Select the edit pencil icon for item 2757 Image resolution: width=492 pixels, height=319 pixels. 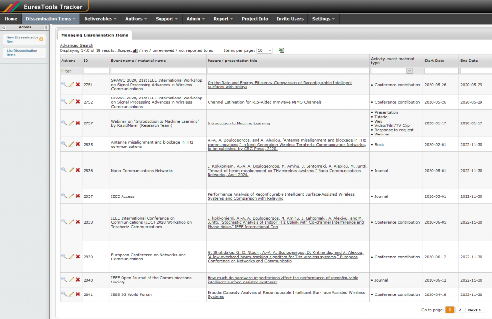[x=70, y=123]
